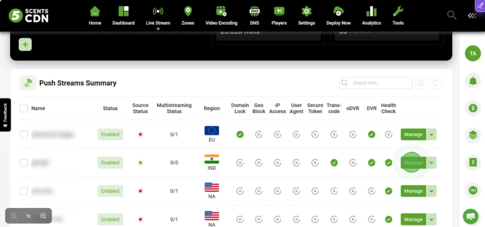
Task: Open Manage dropdown arrow for first NA stream
Action: click(431, 191)
